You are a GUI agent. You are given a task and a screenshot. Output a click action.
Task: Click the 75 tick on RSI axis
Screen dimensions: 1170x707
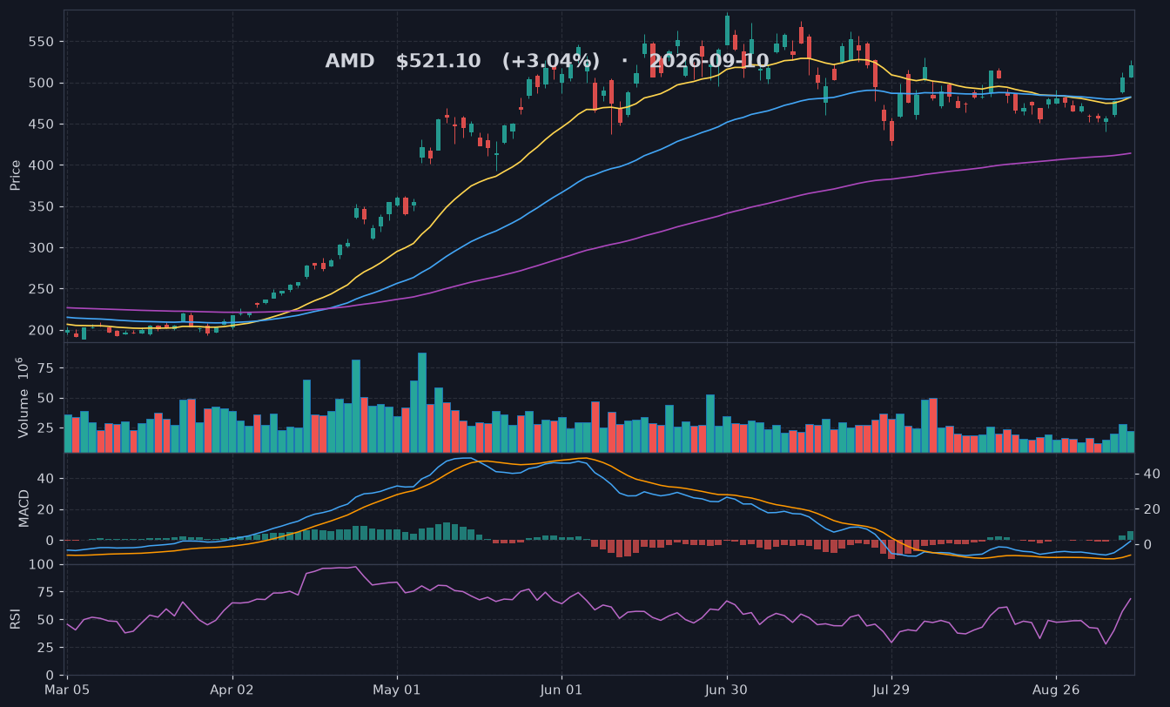(48, 592)
